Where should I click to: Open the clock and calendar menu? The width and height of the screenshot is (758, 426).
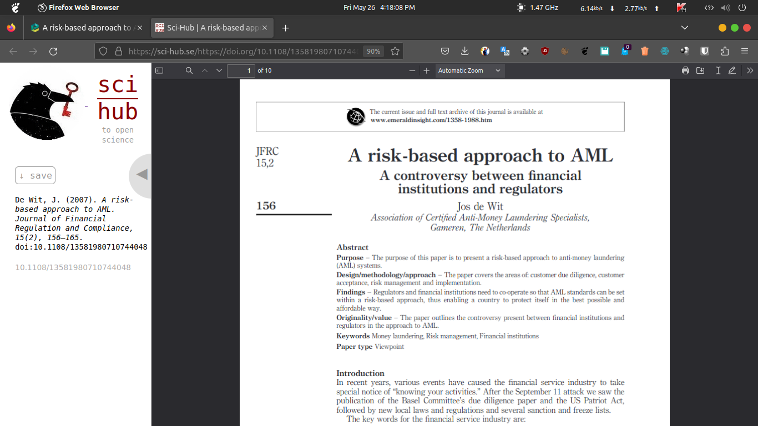(379, 8)
